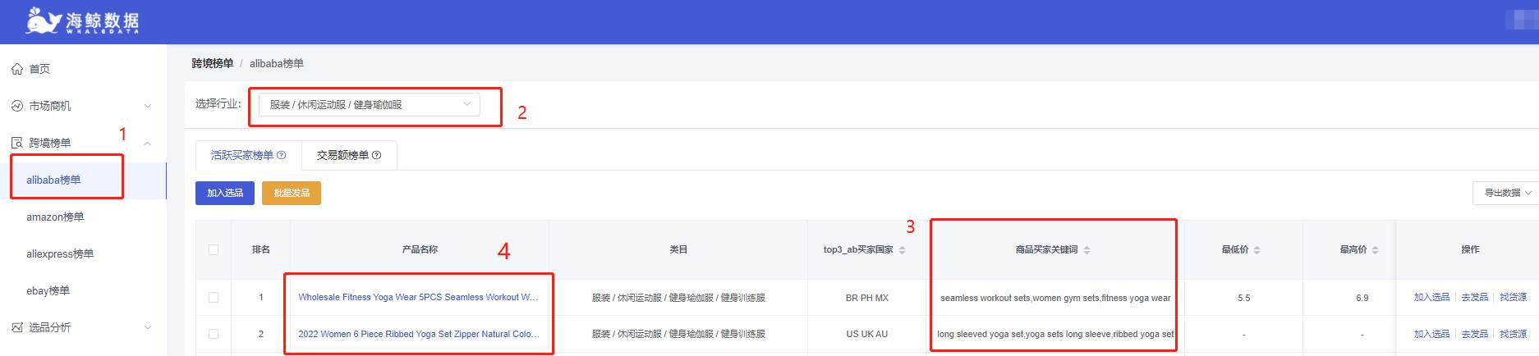Open amazon榜单 in the sidebar
1539x356 pixels.
pos(83,217)
